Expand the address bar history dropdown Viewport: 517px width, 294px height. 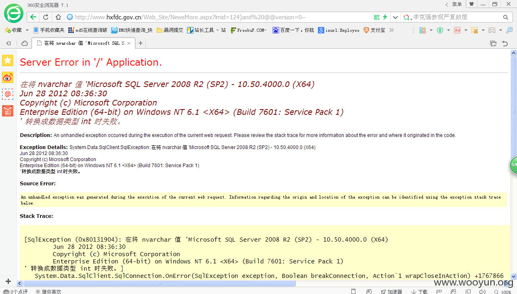395,17
